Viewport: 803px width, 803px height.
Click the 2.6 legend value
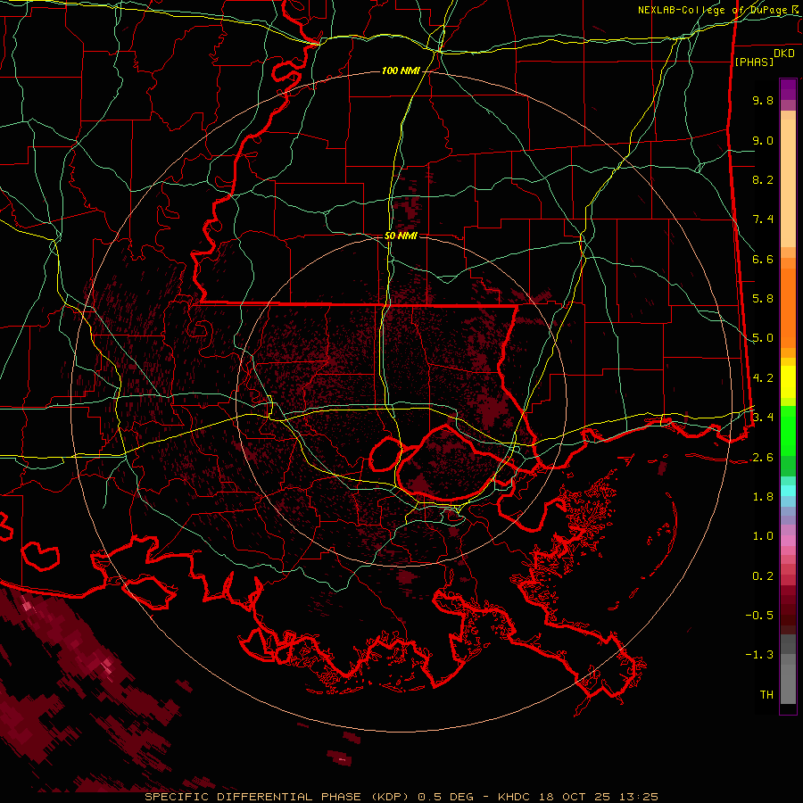point(763,458)
